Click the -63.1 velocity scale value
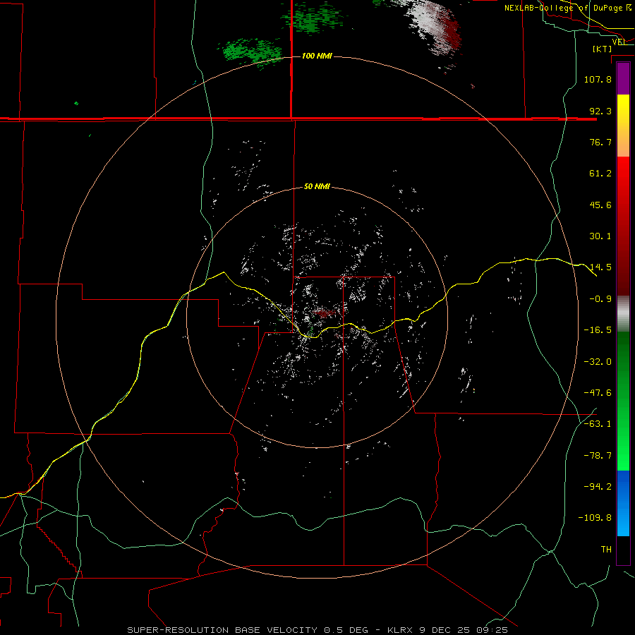Screen dimensions: 635x635 pyautogui.click(x=598, y=424)
